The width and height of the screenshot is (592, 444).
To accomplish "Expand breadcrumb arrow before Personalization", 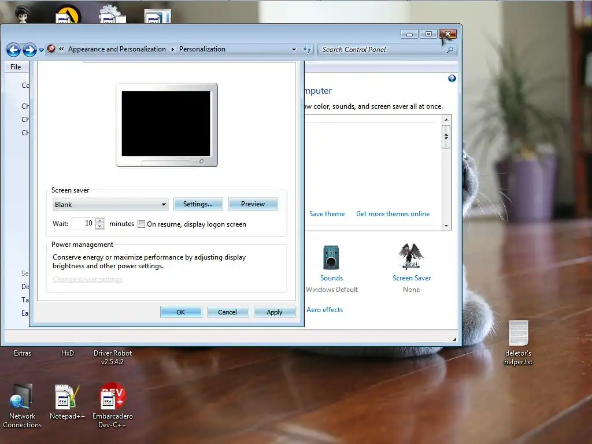I will click(x=172, y=50).
